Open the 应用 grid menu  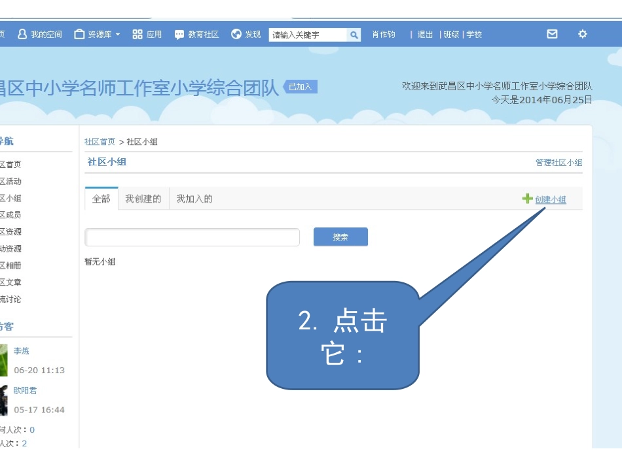point(147,35)
